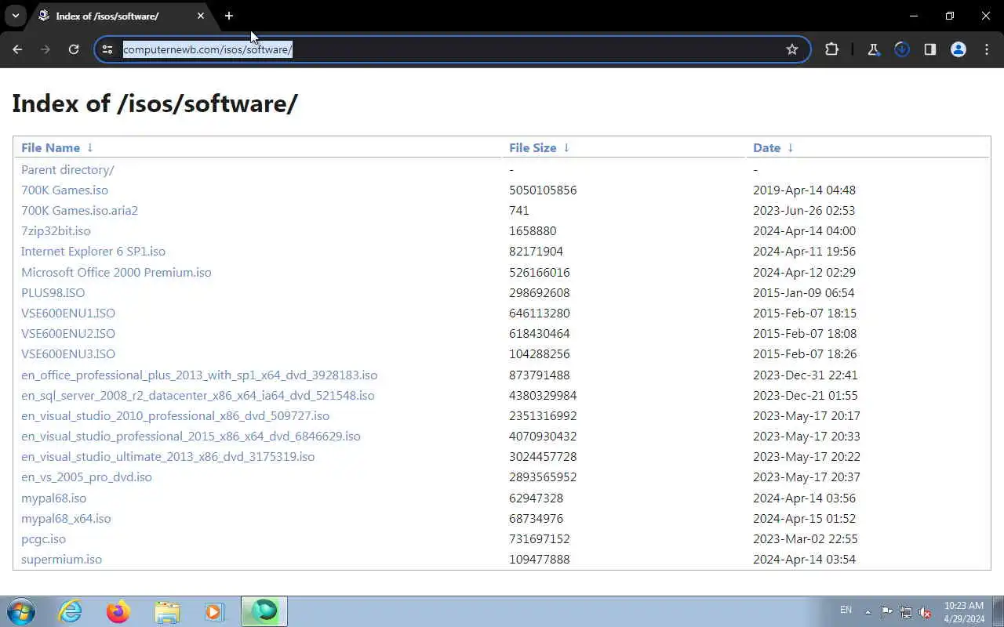Toggle the browser side panel
The width and height of the screenshot is (1004, 627).
pyautogui.click(x=930, y=49)
